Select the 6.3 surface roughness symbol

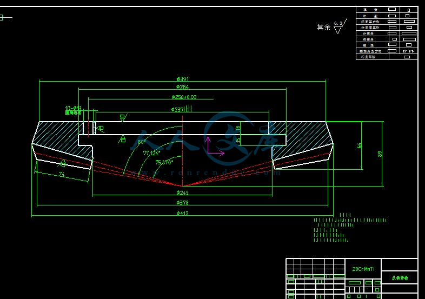(x=338, y=27)
